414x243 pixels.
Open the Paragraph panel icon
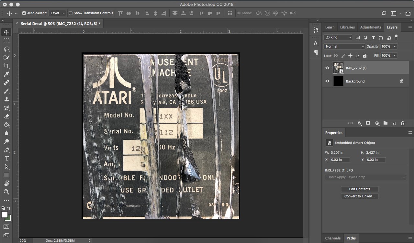(x=316, y=52)
